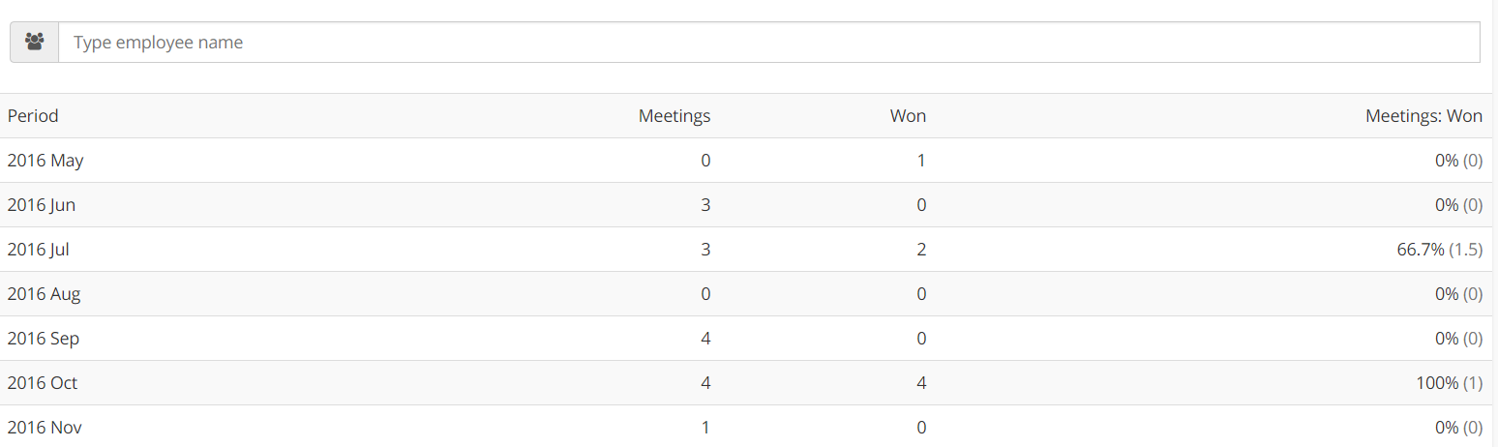
Task: Sort by the Meetings column header
Action: coord(674,116)
